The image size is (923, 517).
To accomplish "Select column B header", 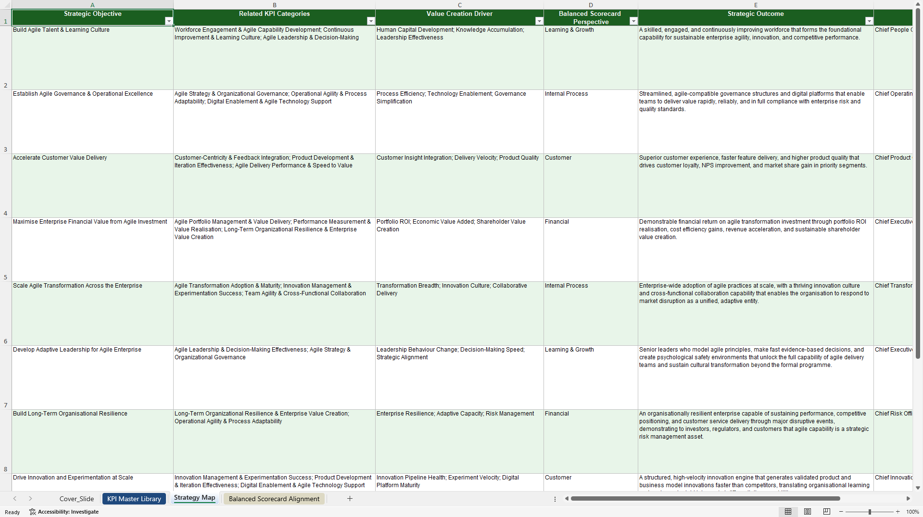I will click(x=274, y=5).
